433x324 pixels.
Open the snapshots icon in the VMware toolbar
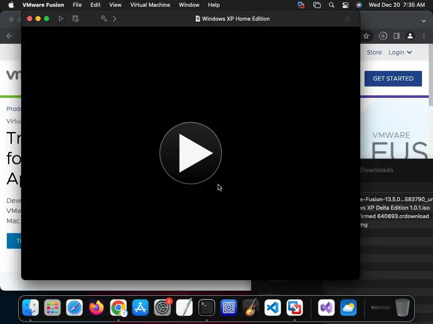pyautogui.click(x=75, y=19)
